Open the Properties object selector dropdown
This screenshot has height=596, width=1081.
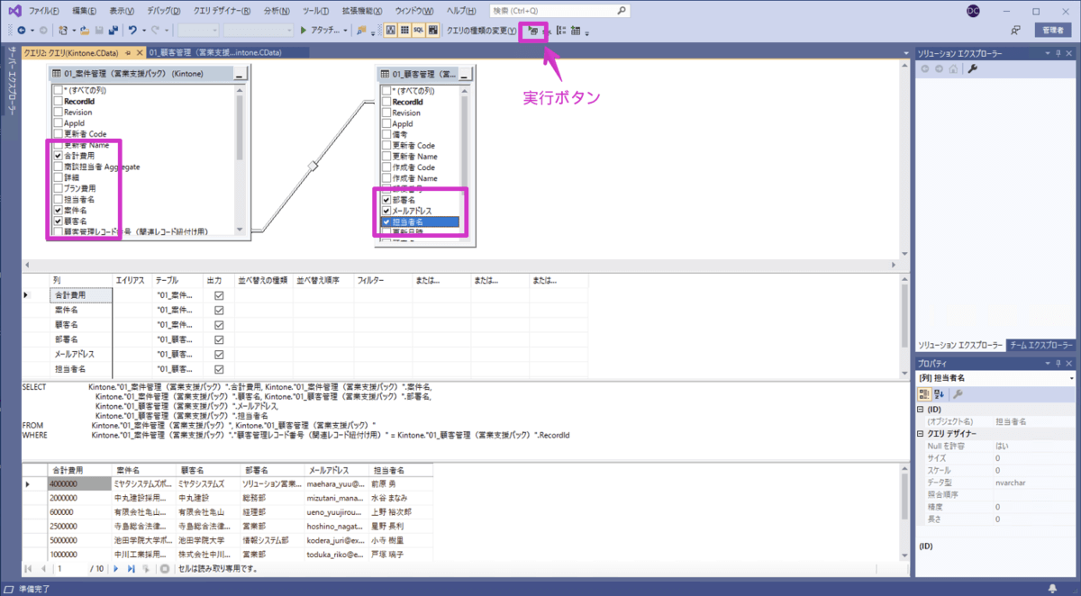pos(1072,378)
